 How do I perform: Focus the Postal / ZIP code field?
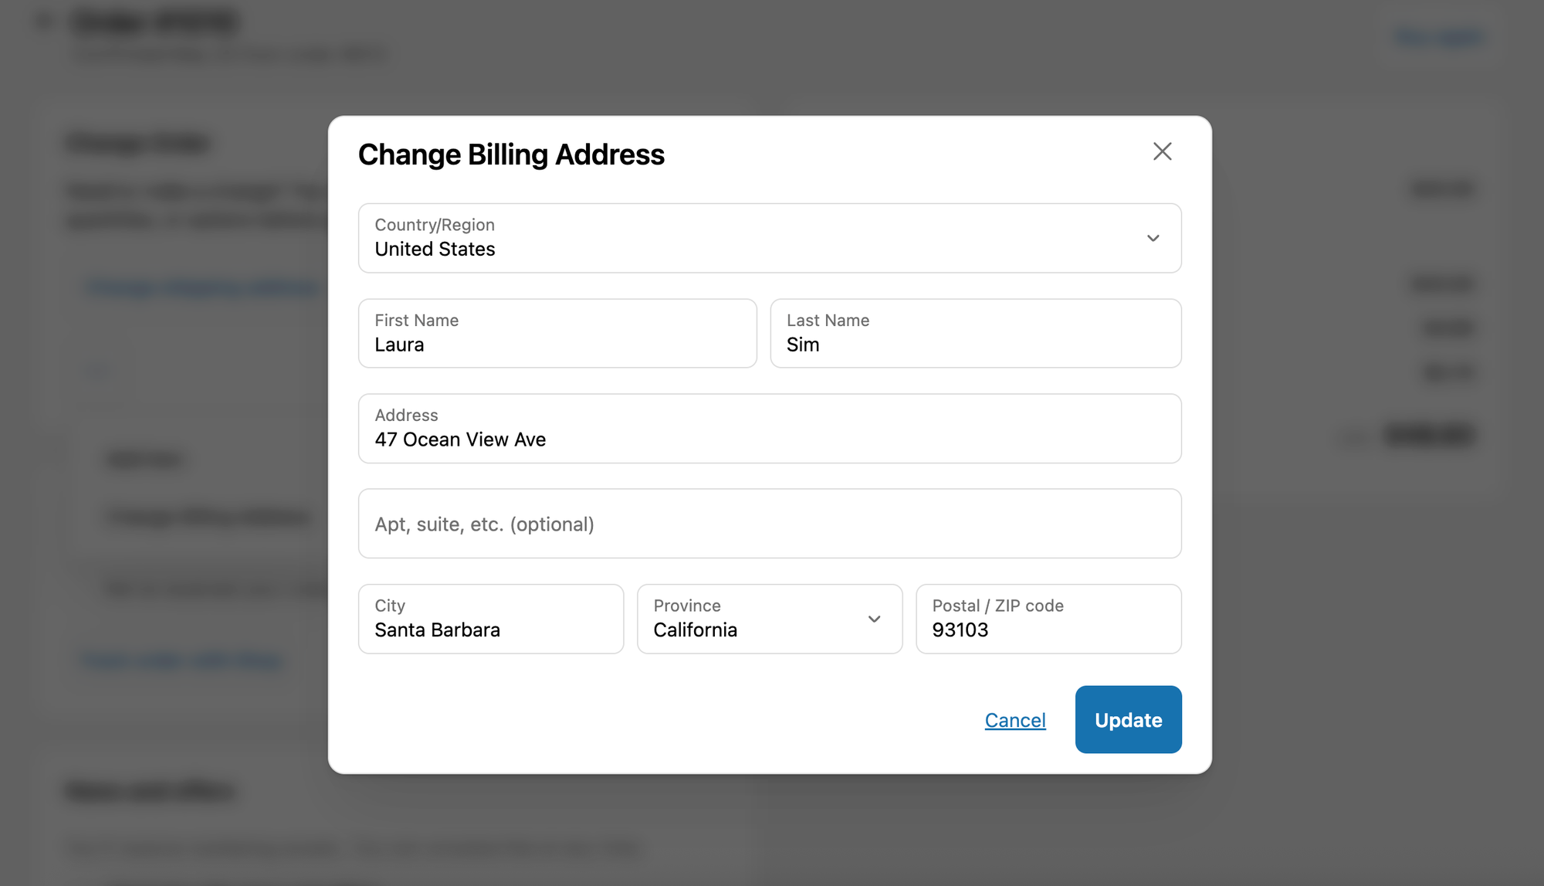[1048, 619]
